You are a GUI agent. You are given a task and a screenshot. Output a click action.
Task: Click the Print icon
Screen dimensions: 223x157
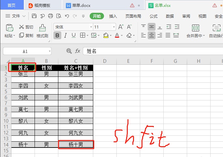tap(51, 16)
